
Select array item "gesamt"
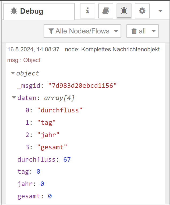pyautogui.click(x=52, y=147)
